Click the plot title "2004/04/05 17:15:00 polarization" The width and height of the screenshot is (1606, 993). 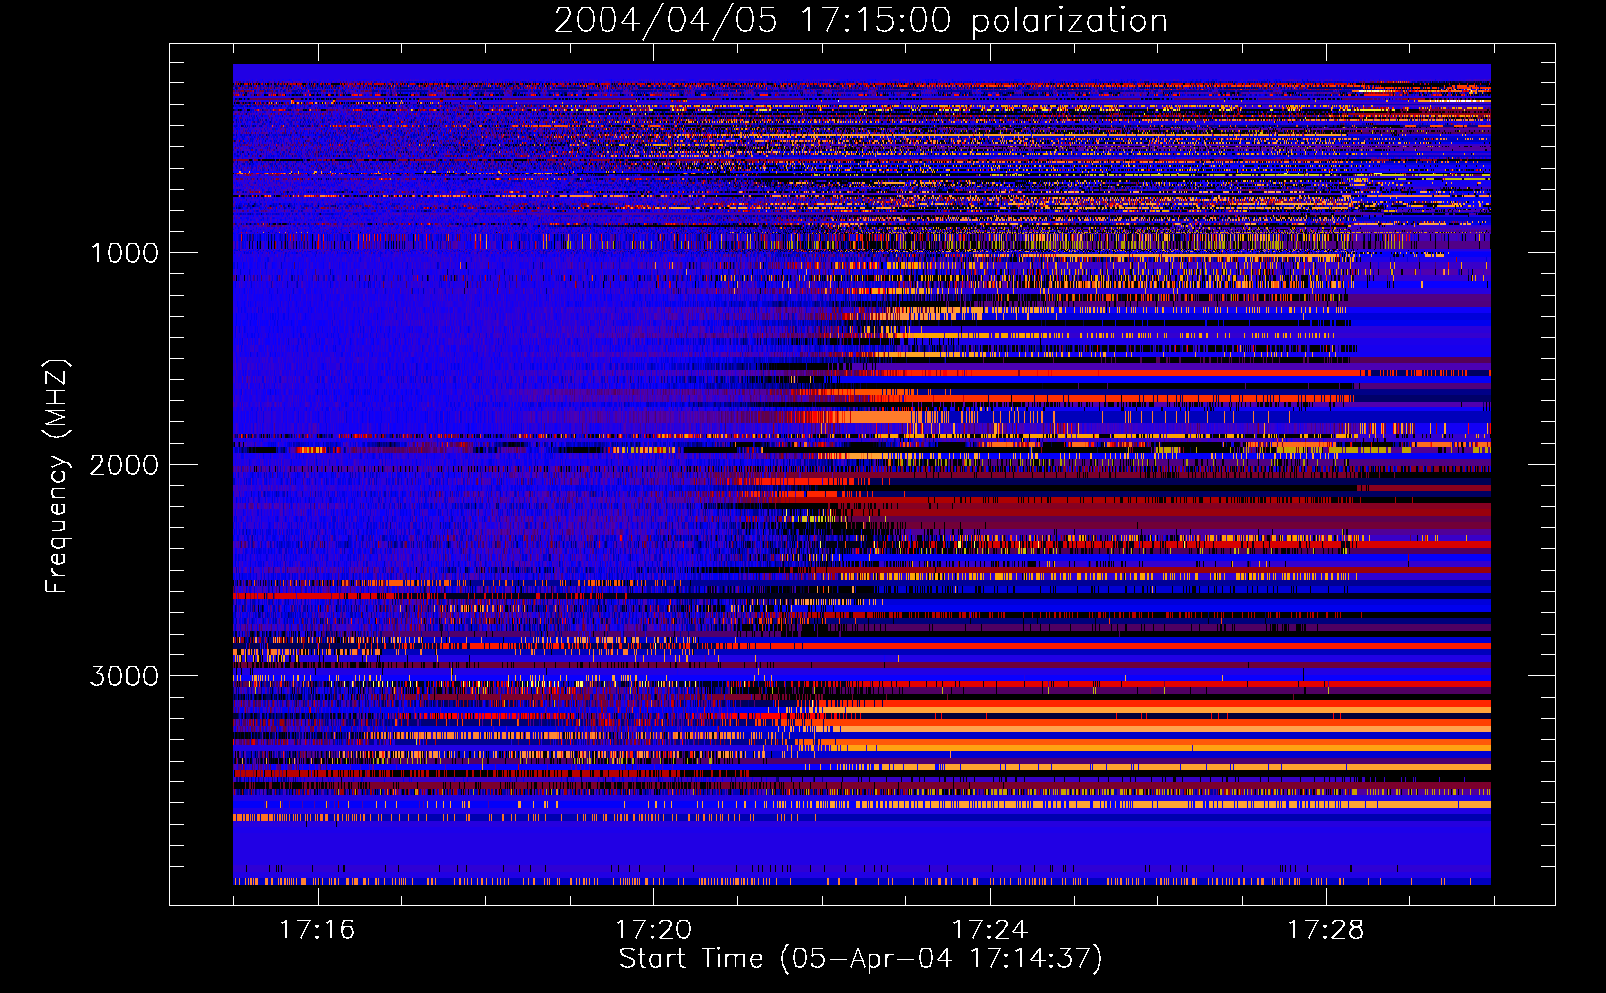pos(861,21)
